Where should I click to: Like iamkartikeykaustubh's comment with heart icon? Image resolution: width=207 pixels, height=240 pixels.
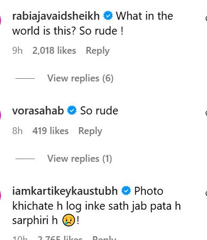click(x=206, y=193)
